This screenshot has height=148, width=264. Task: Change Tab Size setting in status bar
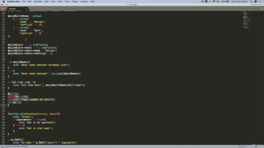click(x=242, y=146)
